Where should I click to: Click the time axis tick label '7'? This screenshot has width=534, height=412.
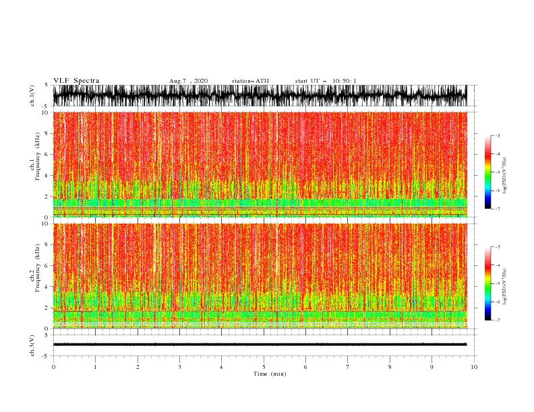(348, 367)
